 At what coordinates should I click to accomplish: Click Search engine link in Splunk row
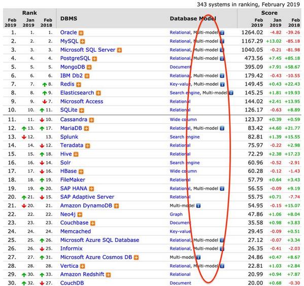[185, 137]
